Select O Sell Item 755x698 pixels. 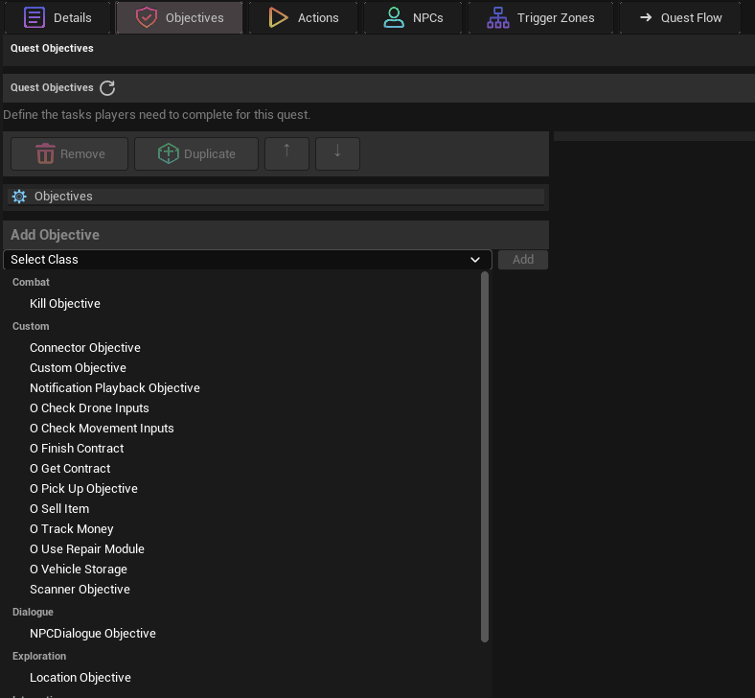tap(59, 509)
